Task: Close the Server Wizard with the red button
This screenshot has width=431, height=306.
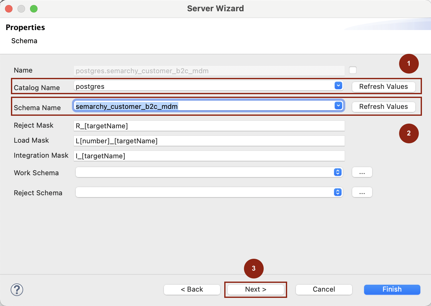Action: tap(9, 9)
